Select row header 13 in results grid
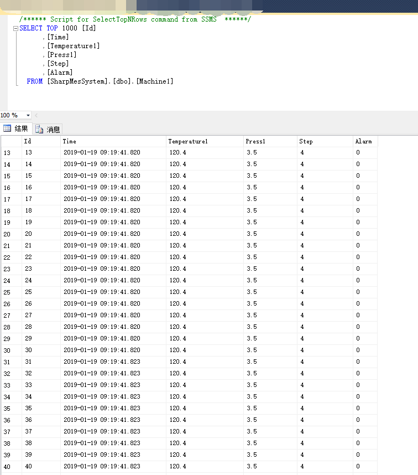 point(11,153)
